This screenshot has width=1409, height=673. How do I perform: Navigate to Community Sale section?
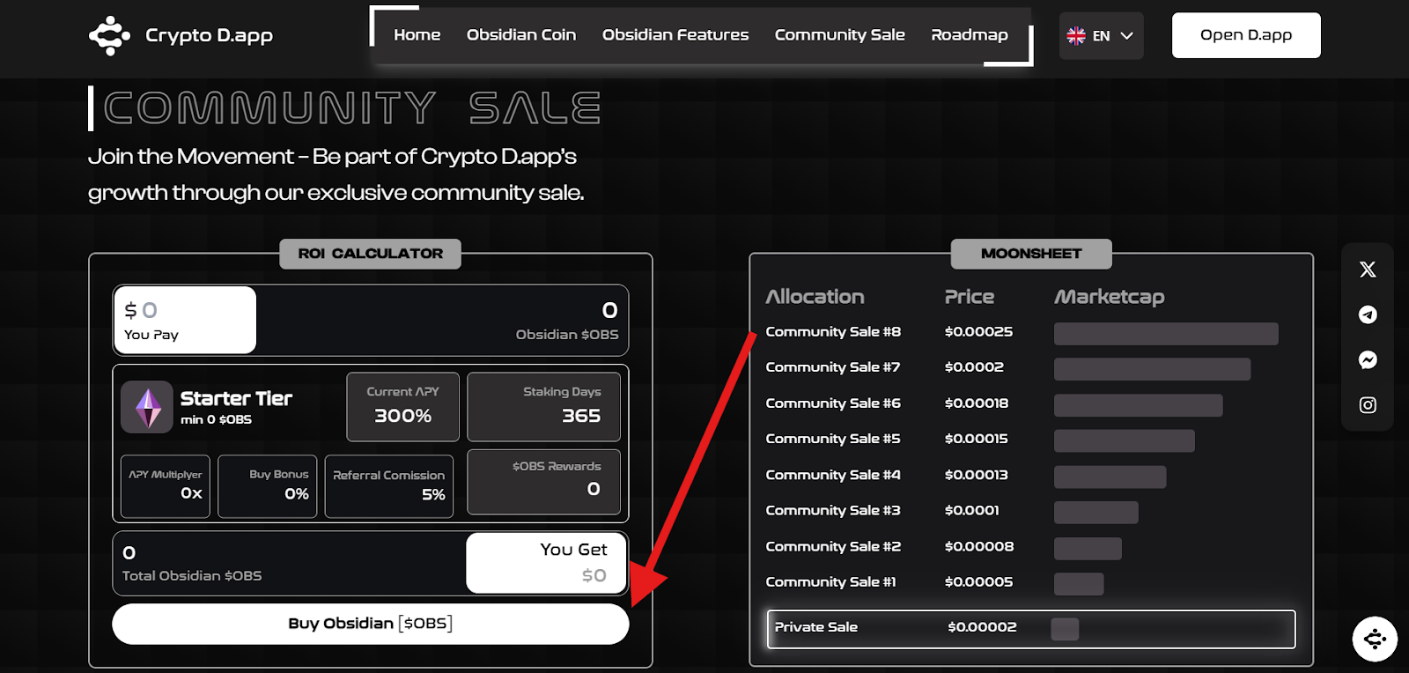click(x=839, y=35)
